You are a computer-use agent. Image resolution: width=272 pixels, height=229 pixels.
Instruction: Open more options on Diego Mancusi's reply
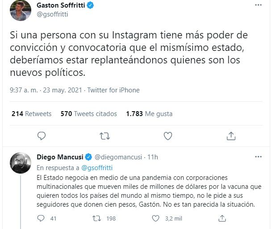(258, 157)
